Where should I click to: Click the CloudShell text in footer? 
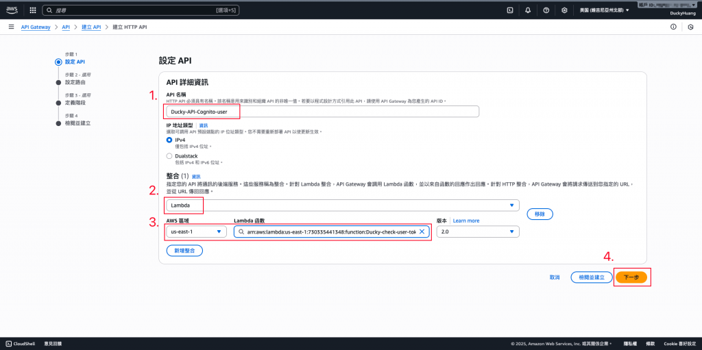tap(25, 344)
